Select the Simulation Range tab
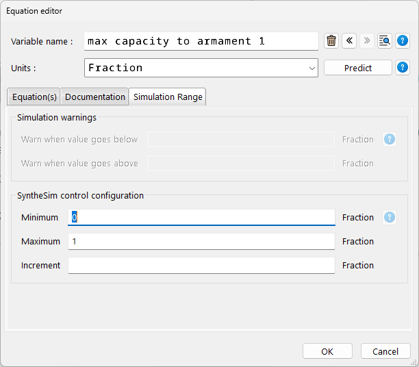Viewport: 419px width, 367px height. (168, 97)
